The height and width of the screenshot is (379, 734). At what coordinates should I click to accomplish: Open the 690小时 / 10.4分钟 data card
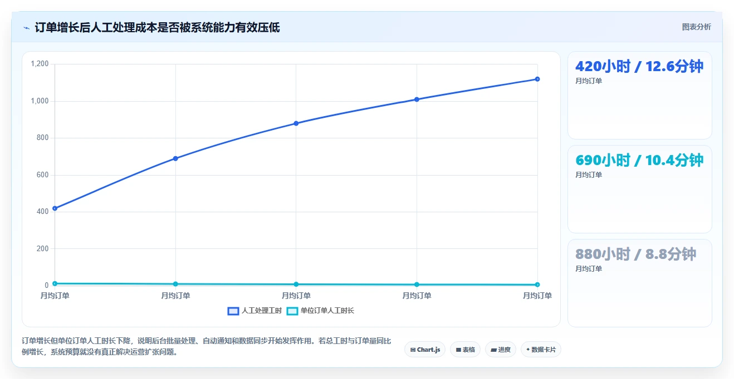[639, 189]
